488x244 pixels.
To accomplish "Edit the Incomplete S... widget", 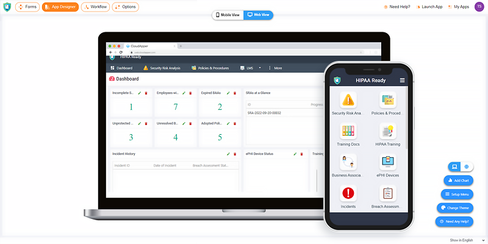I will click(140, 93).
